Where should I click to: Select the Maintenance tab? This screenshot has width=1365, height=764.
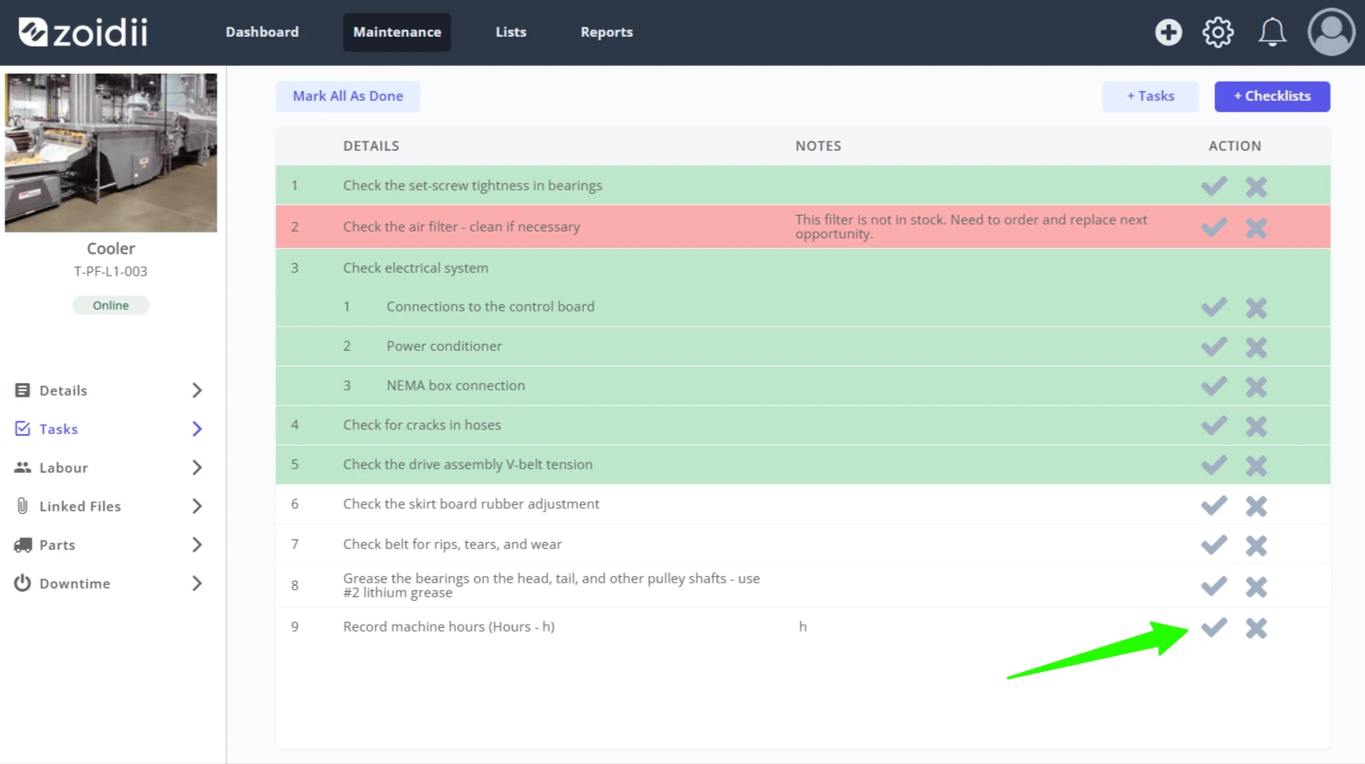397,32
